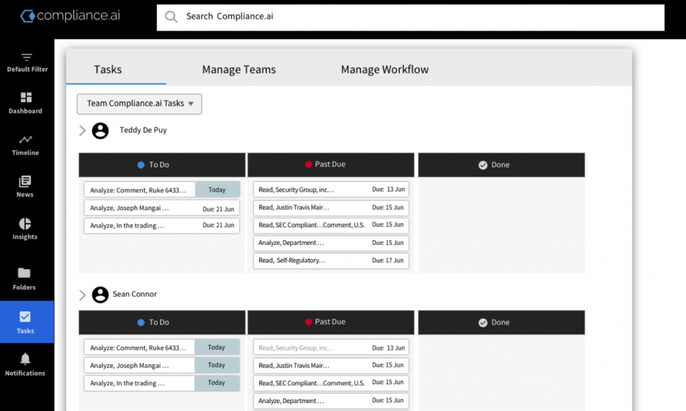The image size is (686, 411).
Task: Open Teddy's Analyze, In the trading task due 21 Jun
Action: [x=162, y=225]
